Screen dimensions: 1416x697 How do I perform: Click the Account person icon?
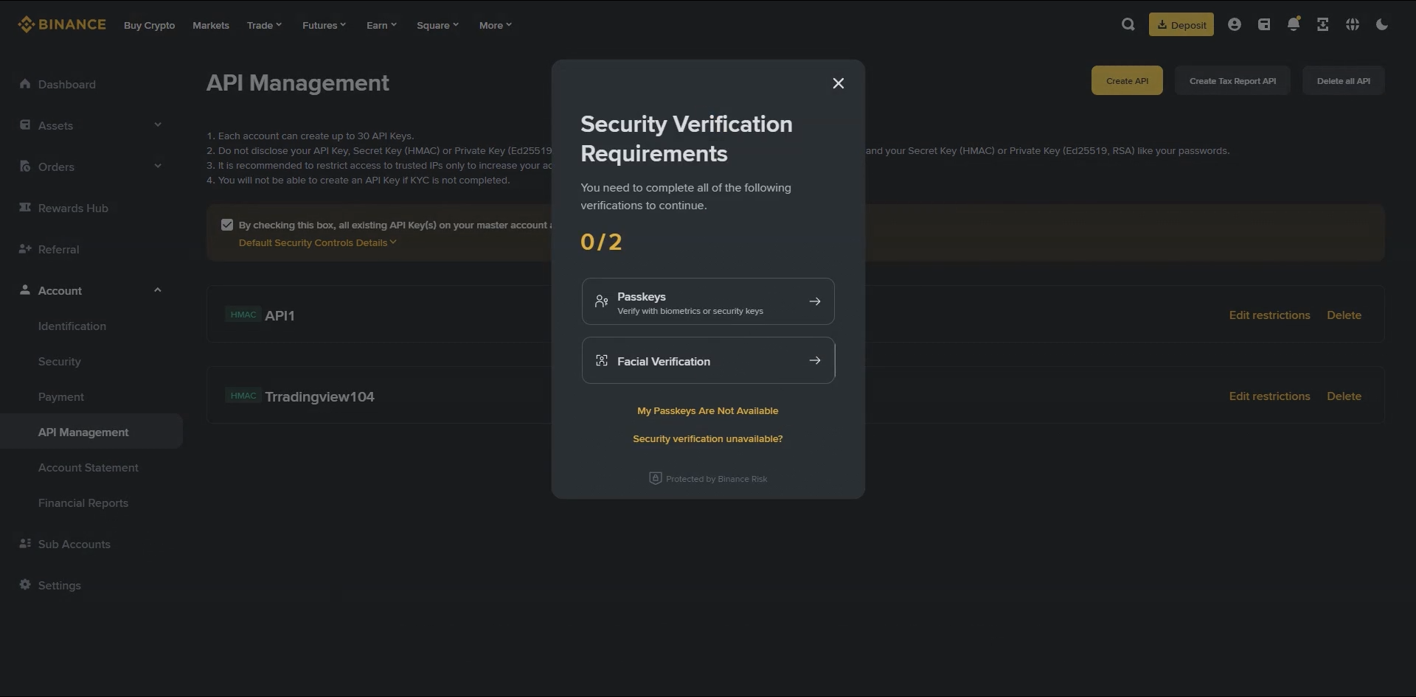[x=25, y=290]
